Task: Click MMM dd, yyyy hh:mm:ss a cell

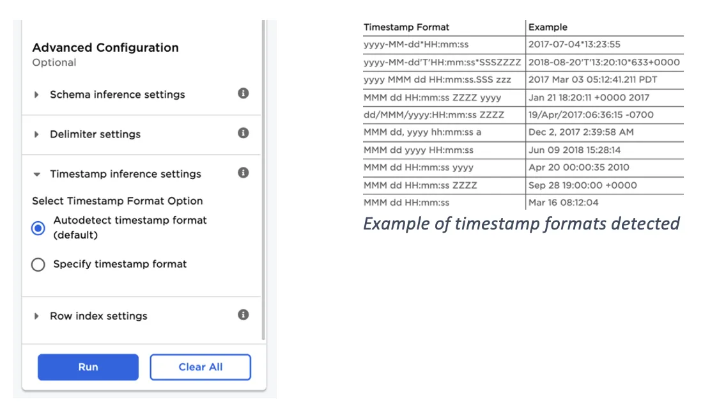Action: (x=422, y=132)
